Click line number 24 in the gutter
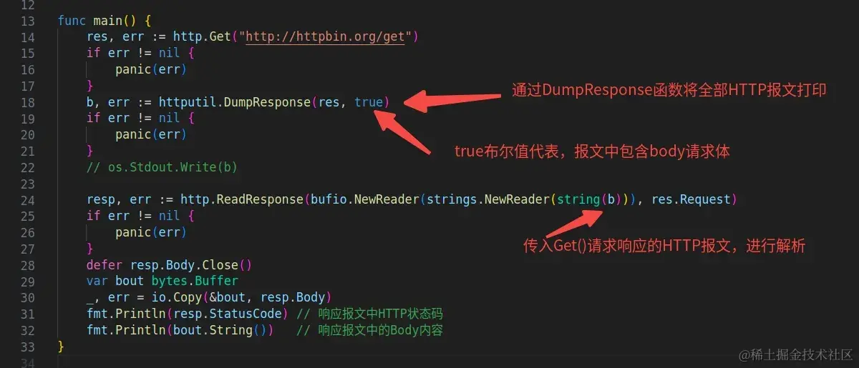This screenshot has height=368, width=859. pyautogui.click(x=28, y=199)
